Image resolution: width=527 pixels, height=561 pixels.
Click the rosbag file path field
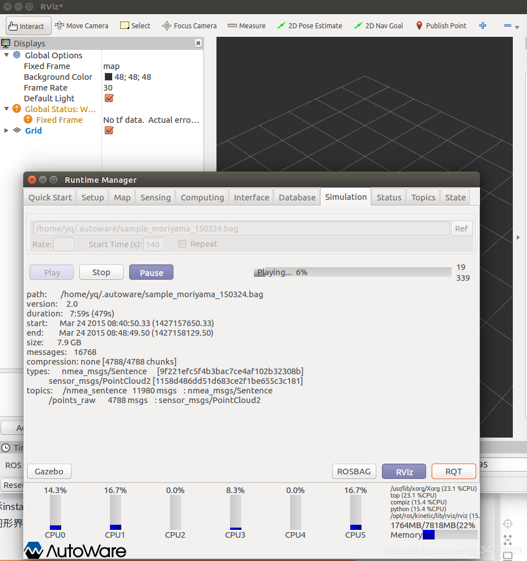click(241, 229)
